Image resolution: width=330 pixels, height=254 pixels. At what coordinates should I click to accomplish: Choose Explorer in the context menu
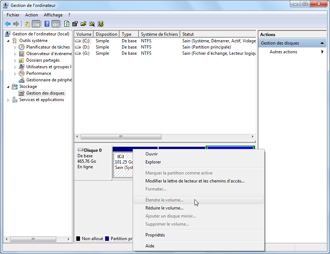point(198,162)
